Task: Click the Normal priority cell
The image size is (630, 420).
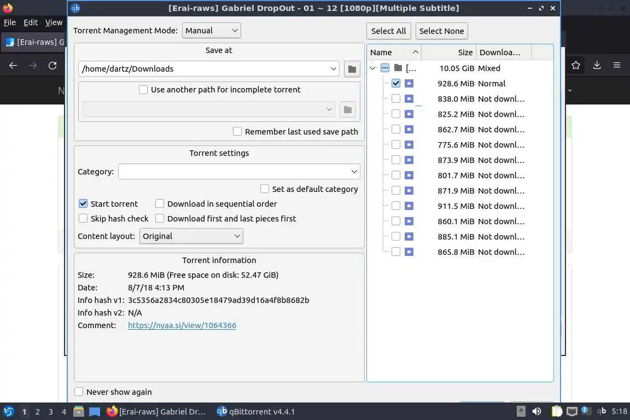Action: (x=492, y=84)
